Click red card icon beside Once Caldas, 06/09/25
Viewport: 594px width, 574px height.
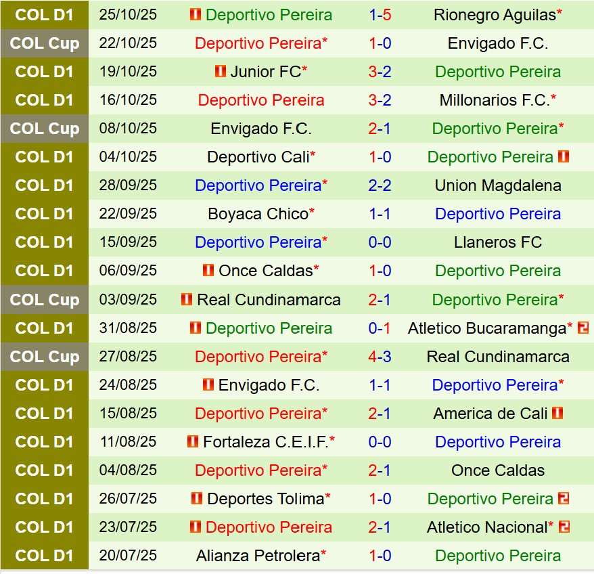click(208, 271)
